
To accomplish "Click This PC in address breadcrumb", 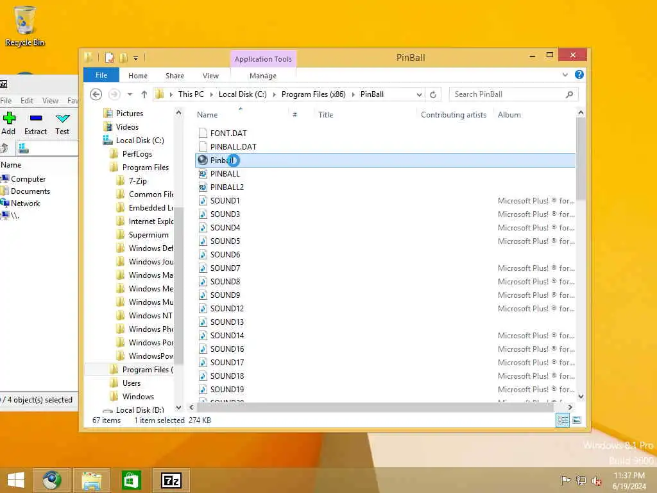I will 191,94.
